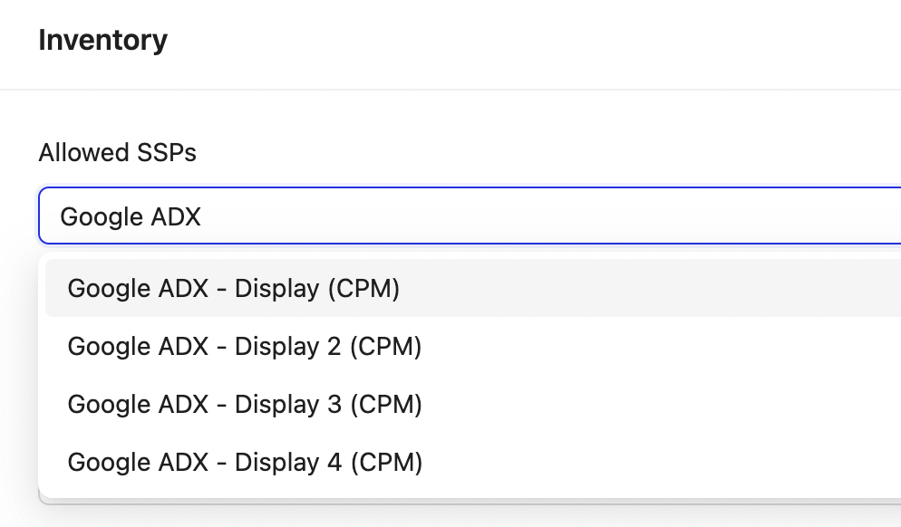Select Google ADX - Display (CPM) option
This screenshot has width=901, height=527.
(x=234, y=288)
